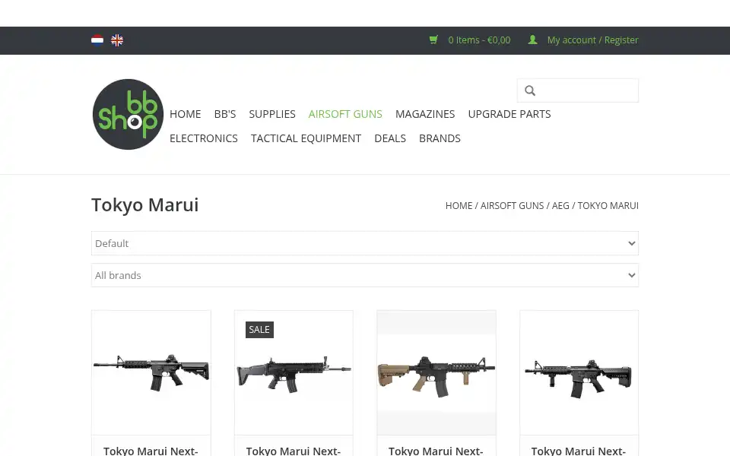The width and height of the screenshot is (730, 456).
Task: Open the tan-stock rifle product thumbnail
Action: (x=436, y=372)
